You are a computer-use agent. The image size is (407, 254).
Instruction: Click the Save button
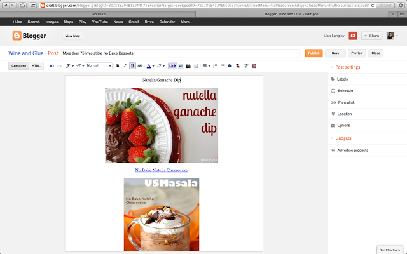coord(335,53)
